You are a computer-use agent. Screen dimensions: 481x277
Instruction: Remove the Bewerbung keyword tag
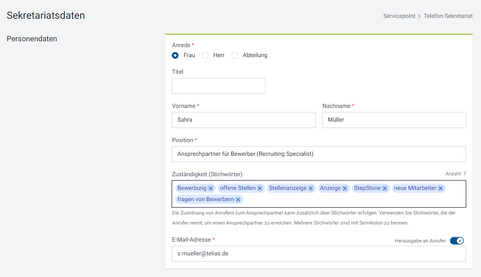pos(211,188)
